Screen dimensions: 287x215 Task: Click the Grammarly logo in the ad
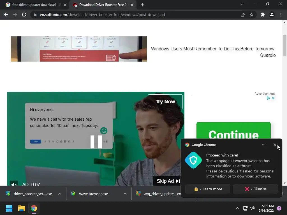pyautogui.click(x=104, y=131)
